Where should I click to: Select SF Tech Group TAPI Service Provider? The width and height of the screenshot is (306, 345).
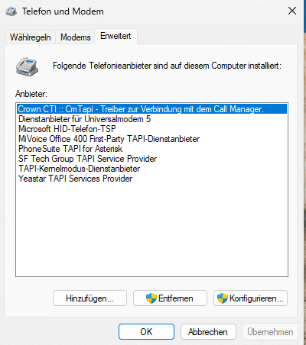[x=152, y=159]
